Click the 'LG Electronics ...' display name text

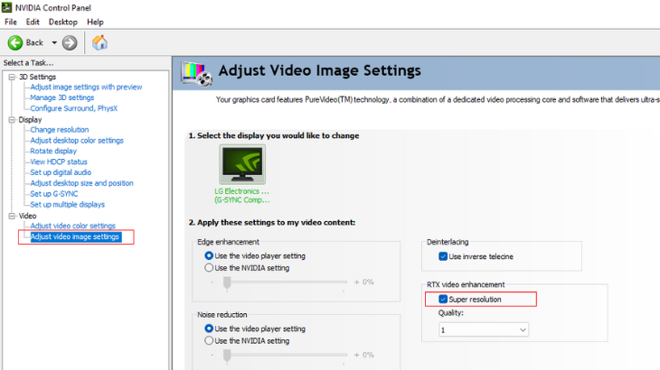[241, 191]
